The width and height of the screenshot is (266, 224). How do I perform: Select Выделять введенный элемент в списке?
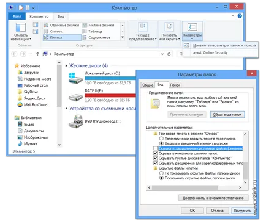pos(161,143)
